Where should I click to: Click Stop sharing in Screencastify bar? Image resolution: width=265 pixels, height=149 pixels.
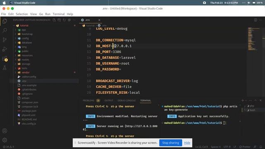171,143
